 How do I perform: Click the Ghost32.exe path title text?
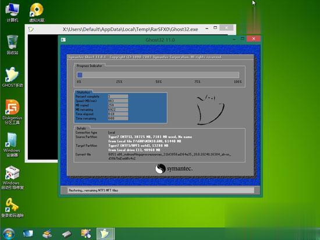tap(130, 29)
